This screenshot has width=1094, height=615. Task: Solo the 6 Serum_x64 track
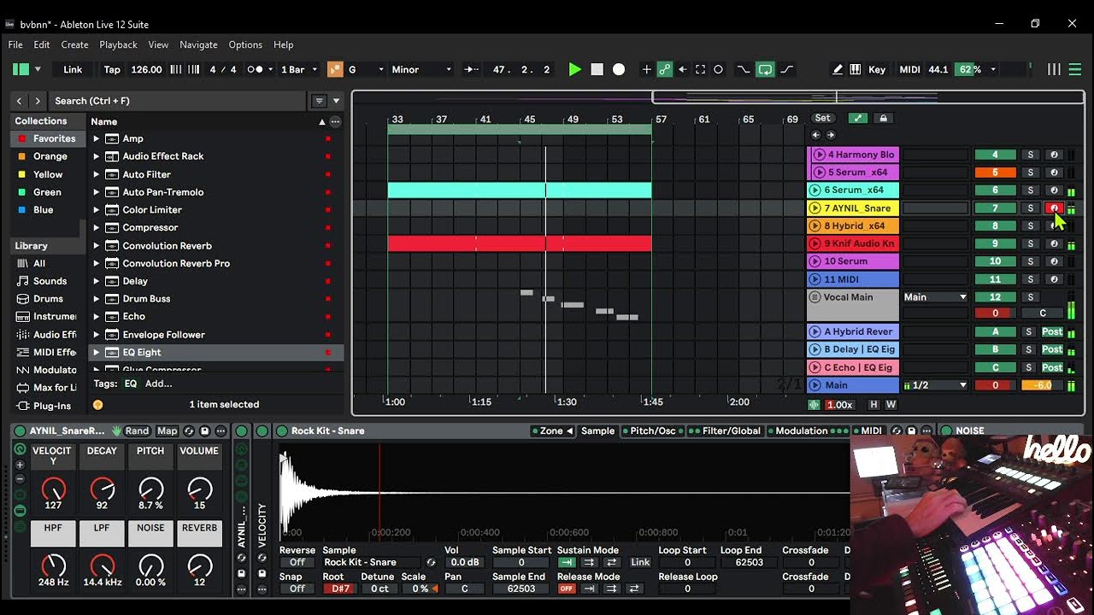(x=1030, y=190)
